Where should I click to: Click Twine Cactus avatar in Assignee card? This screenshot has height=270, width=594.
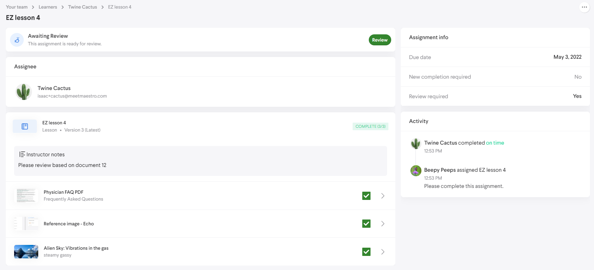(x=24, y=92)
